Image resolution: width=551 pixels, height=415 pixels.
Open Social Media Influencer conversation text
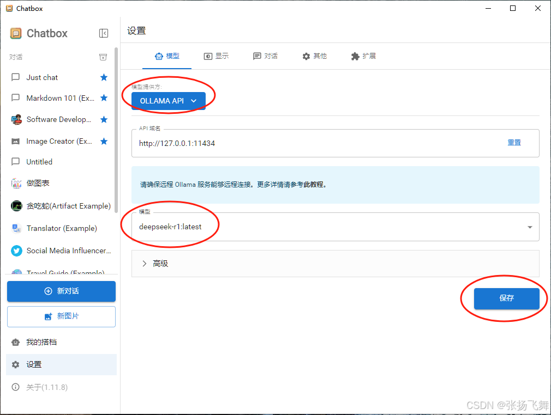(x=69, y=251)
